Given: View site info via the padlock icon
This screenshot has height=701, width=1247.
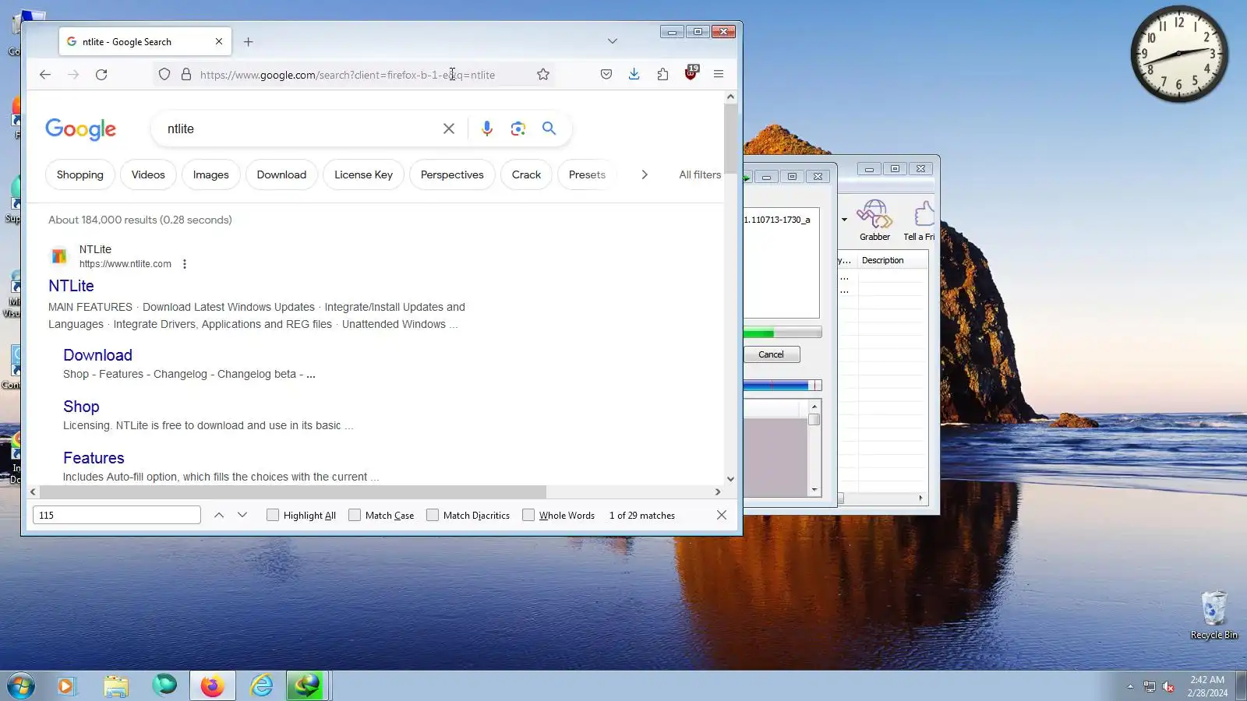Looking at the screenshot, I should (x=186, y=75).
